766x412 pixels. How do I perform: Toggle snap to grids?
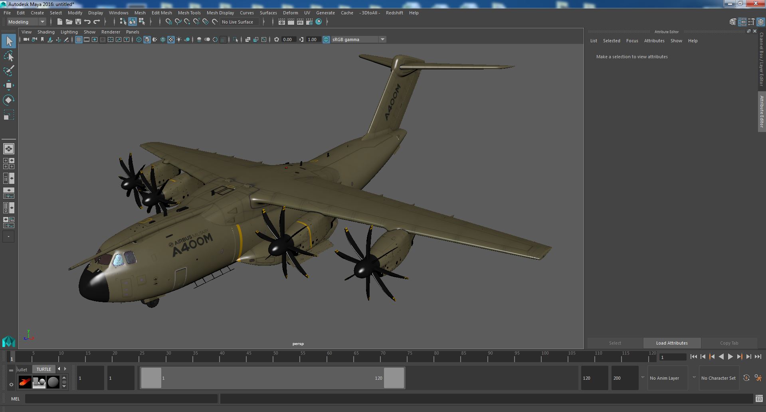[168, 22]
